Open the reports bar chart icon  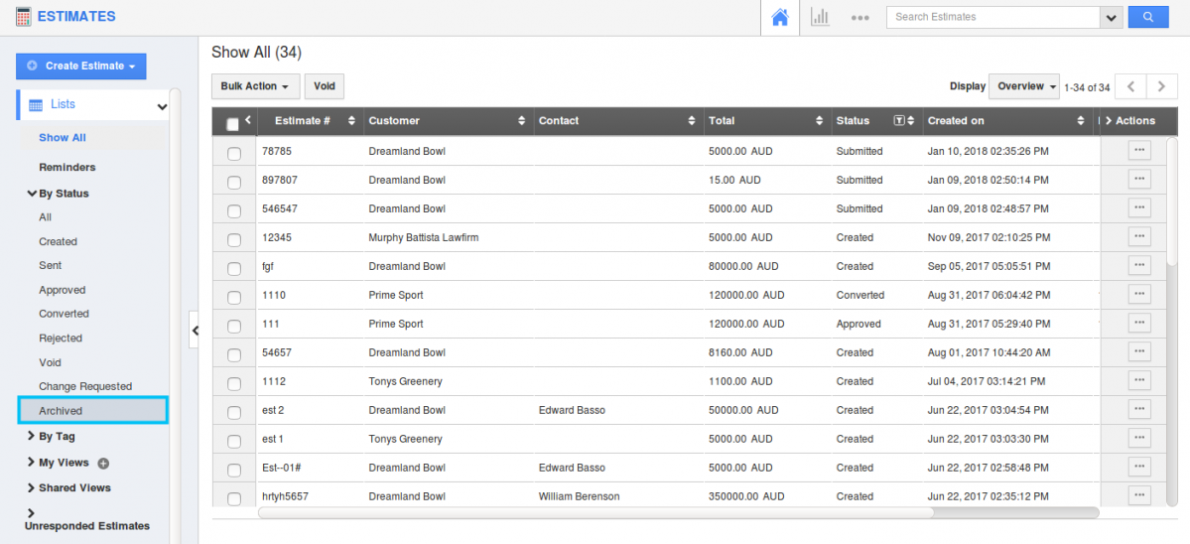tap(820, 17)
